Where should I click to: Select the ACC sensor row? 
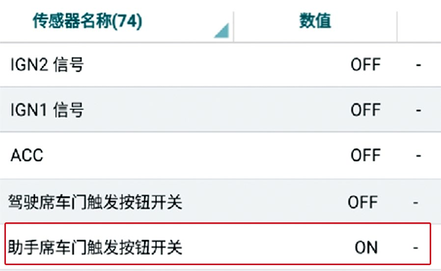click(220, 155)
